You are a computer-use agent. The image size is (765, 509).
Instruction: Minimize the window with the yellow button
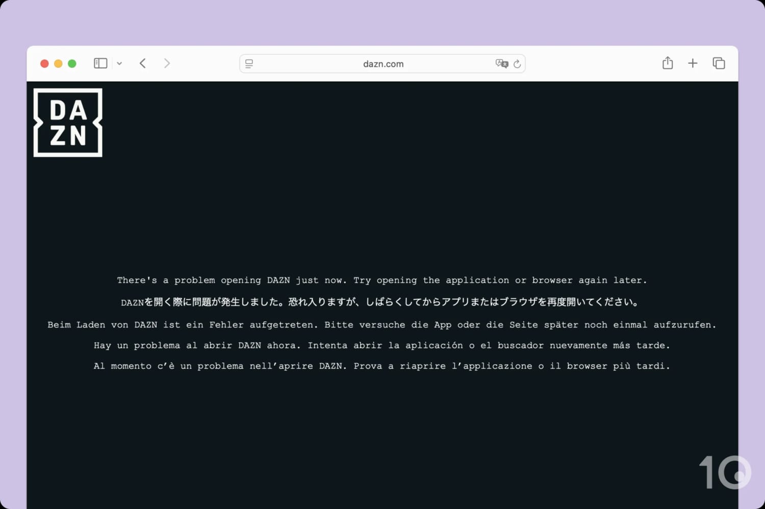pyautogui.click(x=58, y=63)
